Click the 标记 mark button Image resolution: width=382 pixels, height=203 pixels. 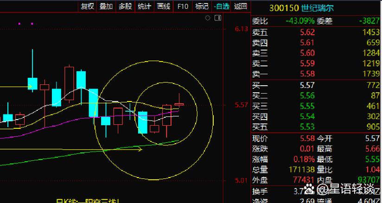[202, 6]
